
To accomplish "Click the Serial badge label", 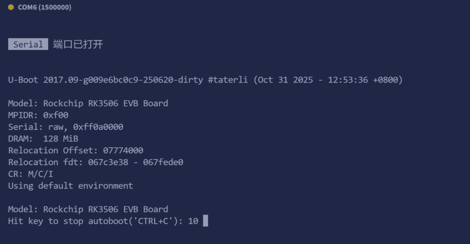I will tap(28, 44).
